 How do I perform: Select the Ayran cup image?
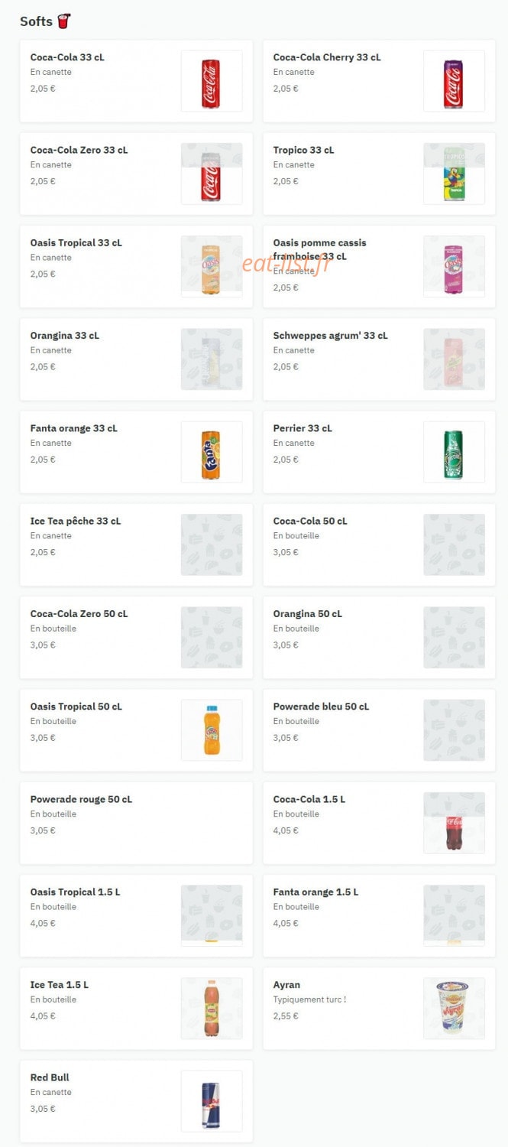coord(454,1009)
